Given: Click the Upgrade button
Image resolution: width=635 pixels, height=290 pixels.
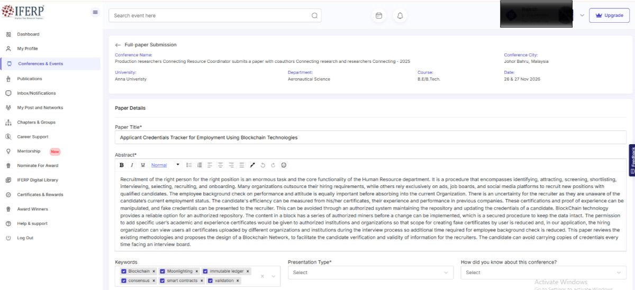Looking at the screenshot, I should [x=609, y=15].
